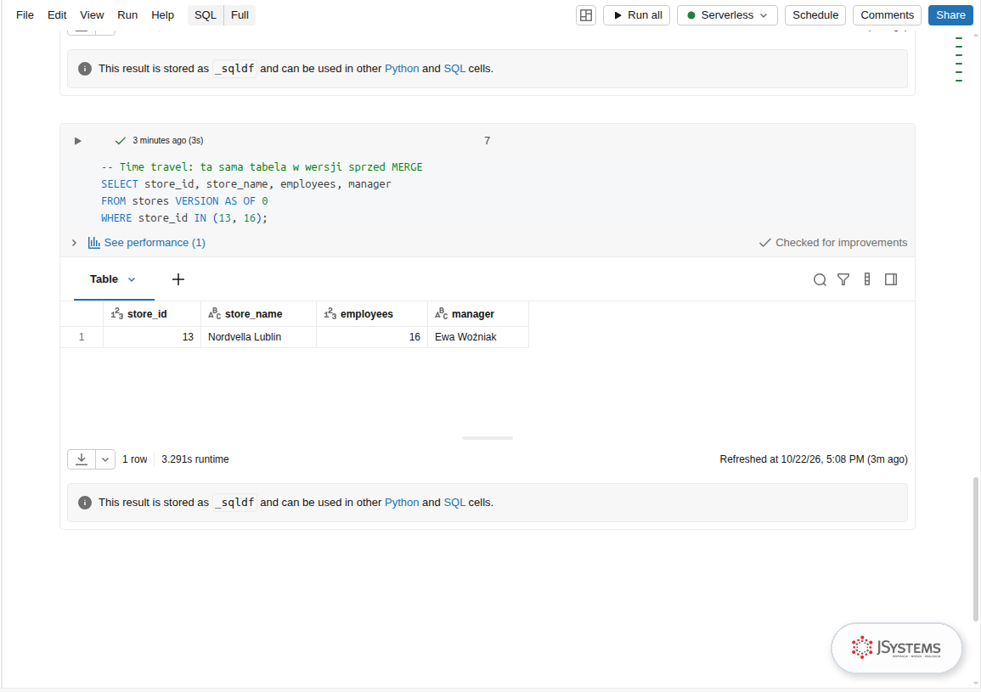Open the Serverless compute dropdown
This screenshot has height=692, width=981.
click(x=727, y=15)
